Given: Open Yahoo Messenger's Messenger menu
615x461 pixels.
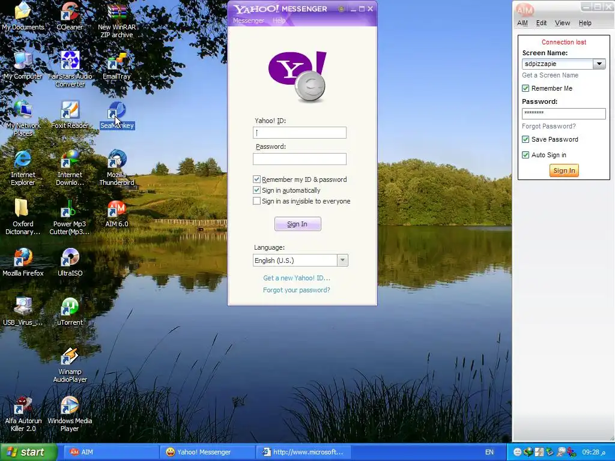Looking at the screenshot, I should [249, 20].
